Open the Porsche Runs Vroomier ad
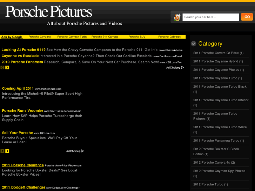This screenshot has width=255, height=191. (22, 110)
